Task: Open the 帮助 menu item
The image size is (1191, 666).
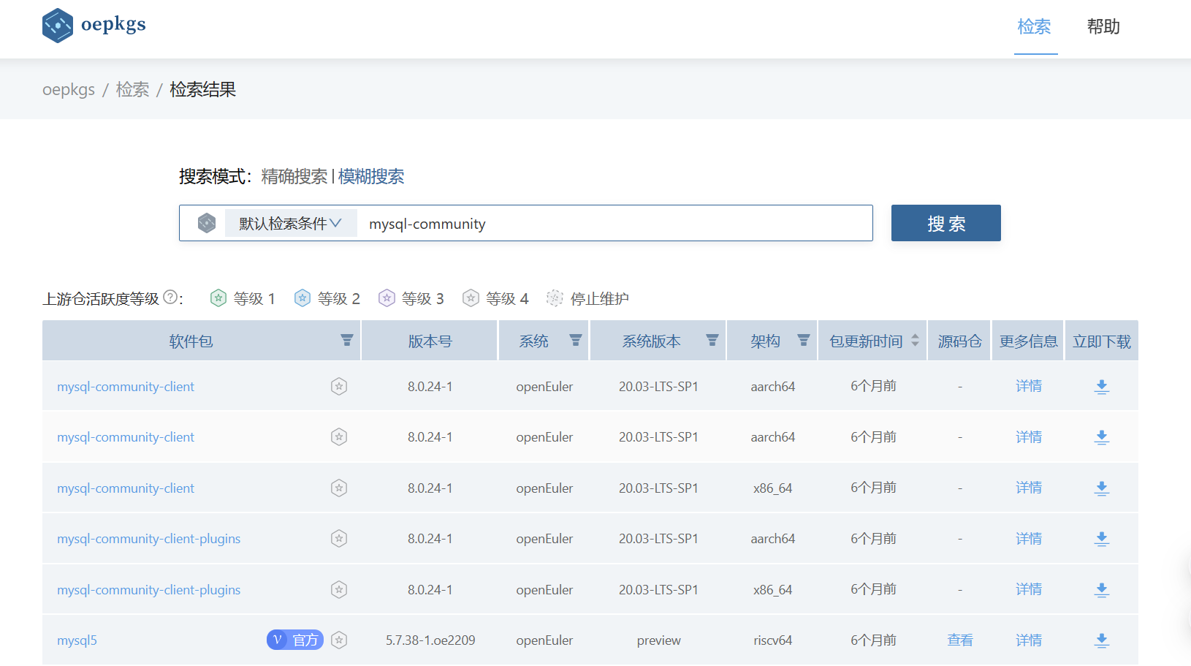Action: pos(1103,27)
